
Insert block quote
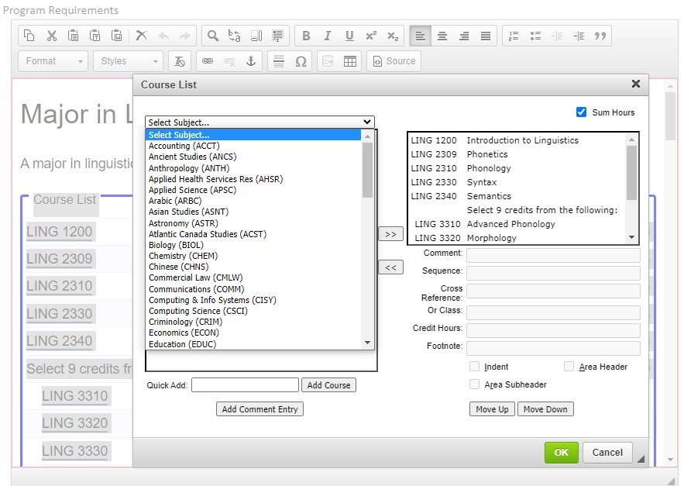(600, 36)
